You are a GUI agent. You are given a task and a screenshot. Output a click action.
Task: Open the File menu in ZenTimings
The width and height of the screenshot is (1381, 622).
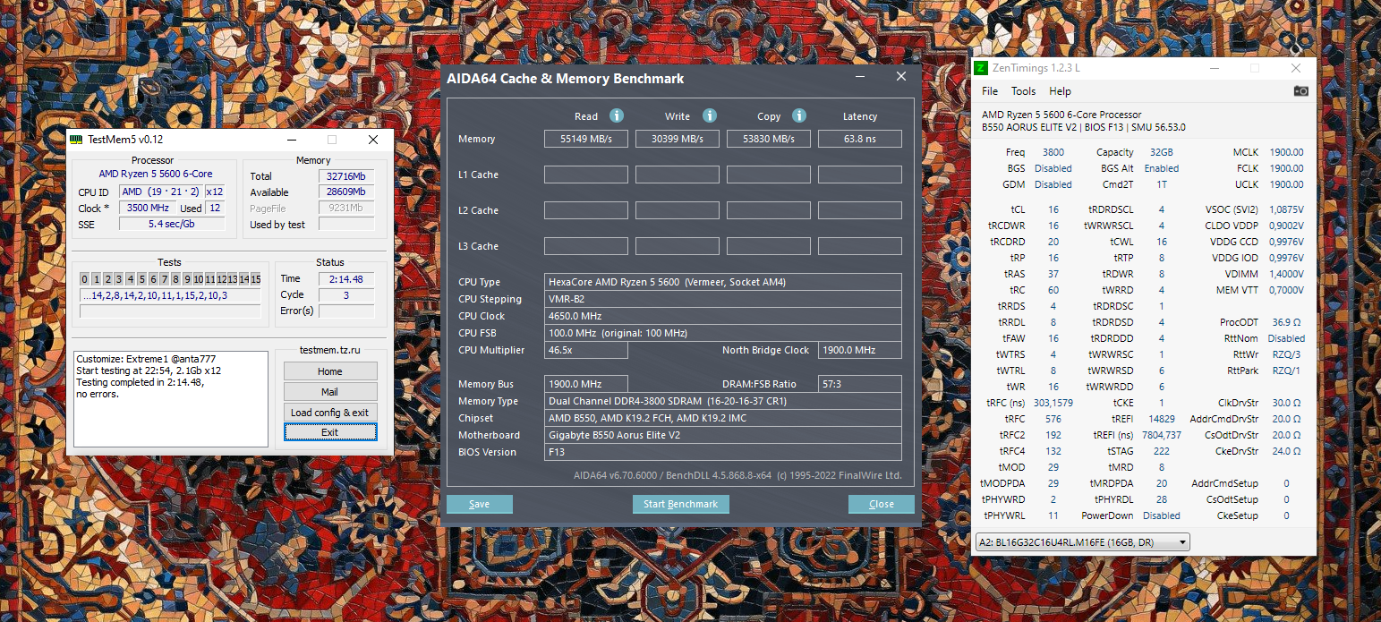click(x=990, y=91)
